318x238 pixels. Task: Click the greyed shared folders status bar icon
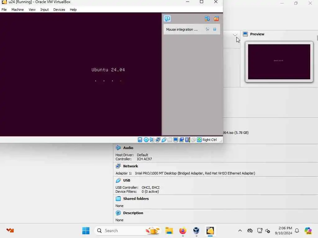pos(170,140)
